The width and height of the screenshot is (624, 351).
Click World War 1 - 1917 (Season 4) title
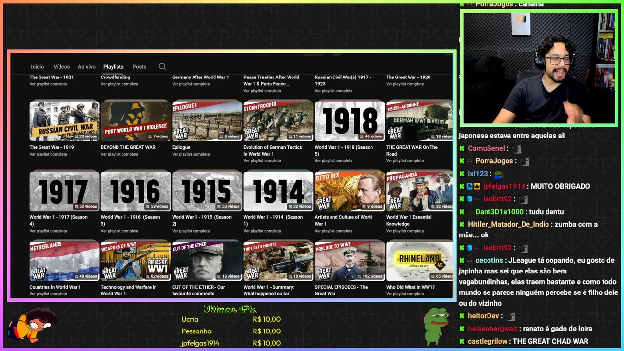58,221
